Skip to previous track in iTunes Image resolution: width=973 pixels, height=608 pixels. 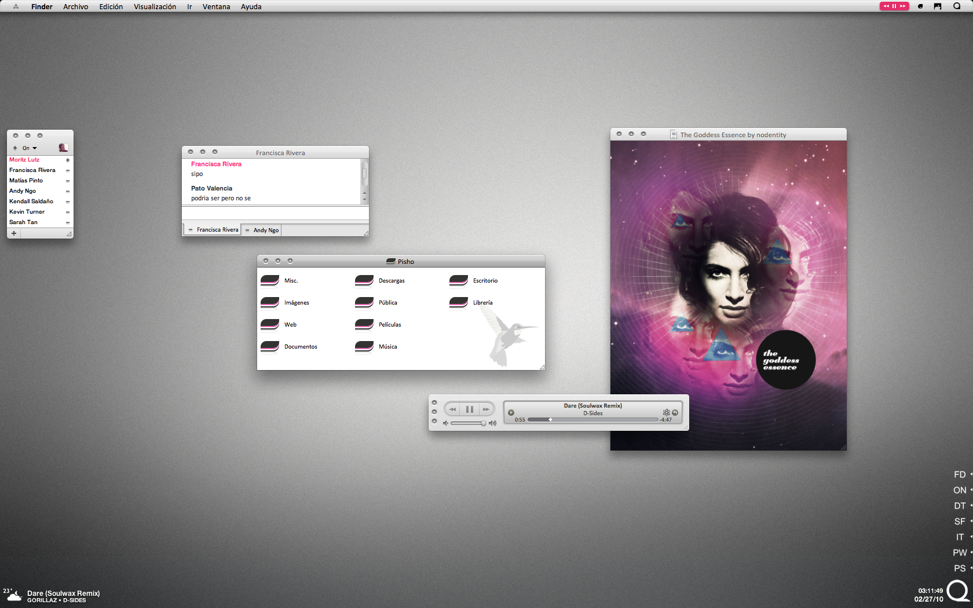453,409
